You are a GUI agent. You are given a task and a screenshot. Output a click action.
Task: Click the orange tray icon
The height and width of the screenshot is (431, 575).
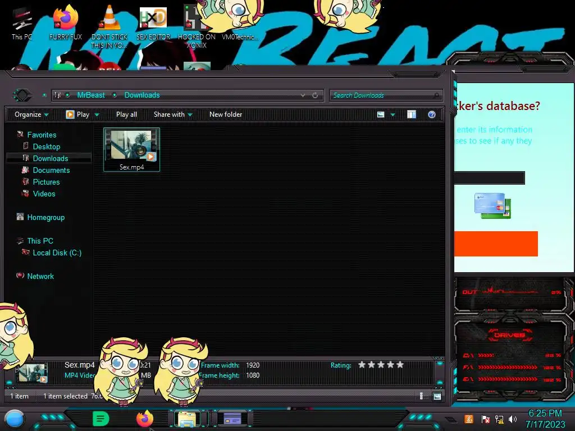coord(469,419)
